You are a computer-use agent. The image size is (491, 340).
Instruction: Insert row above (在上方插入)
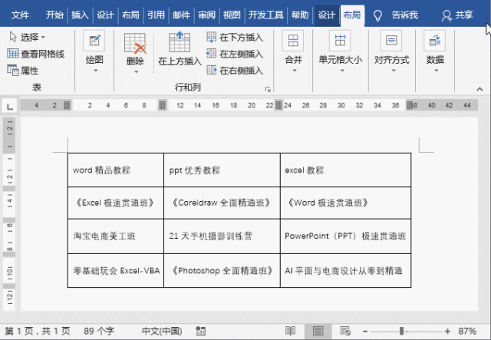click(x=180, y=48)
